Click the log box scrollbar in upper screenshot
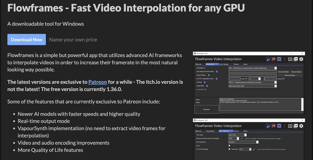The image size is (313, 160). 302,104
